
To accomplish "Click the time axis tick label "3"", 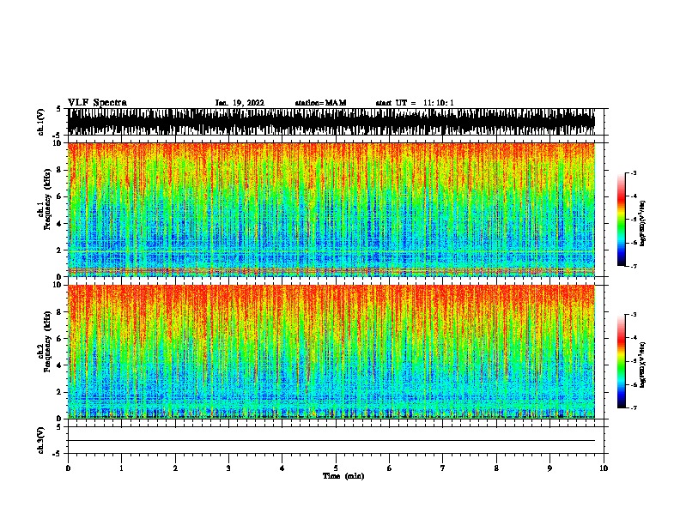I will (228, 468).
